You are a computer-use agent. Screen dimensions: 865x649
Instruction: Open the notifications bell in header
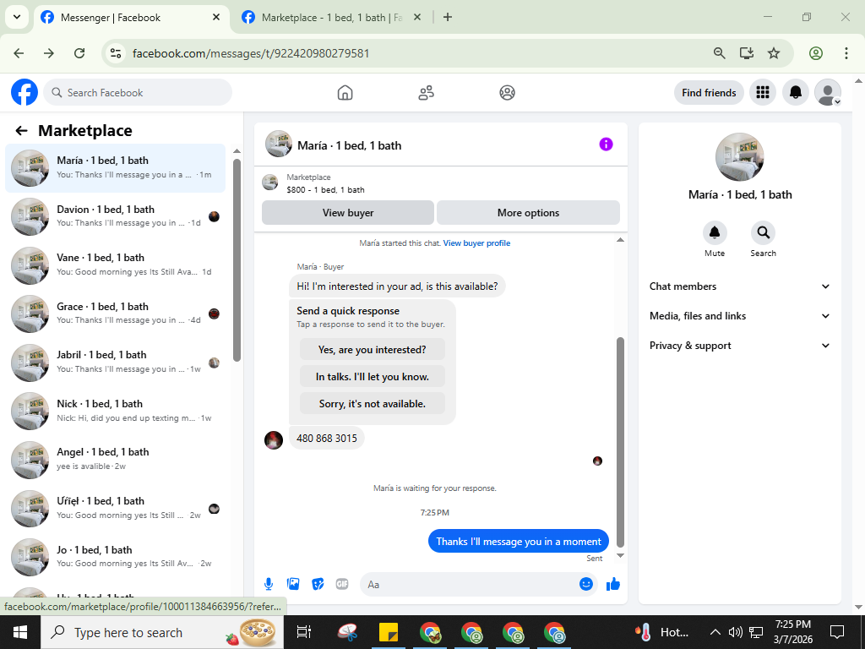click(x=796, y=93)
